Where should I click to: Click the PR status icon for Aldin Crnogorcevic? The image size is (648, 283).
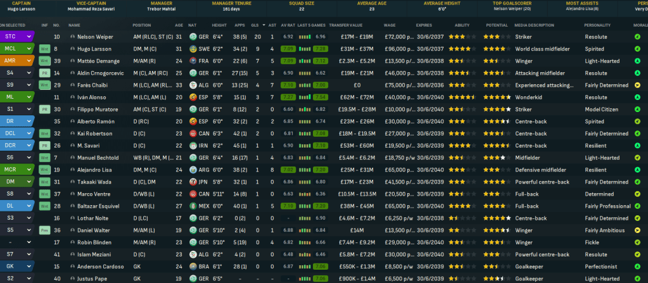click(44, 73)
